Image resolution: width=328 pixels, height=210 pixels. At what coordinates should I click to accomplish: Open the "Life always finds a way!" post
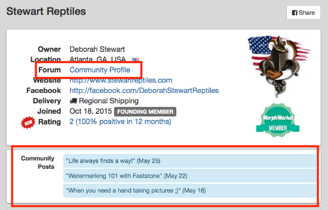(x=190, y=161)
